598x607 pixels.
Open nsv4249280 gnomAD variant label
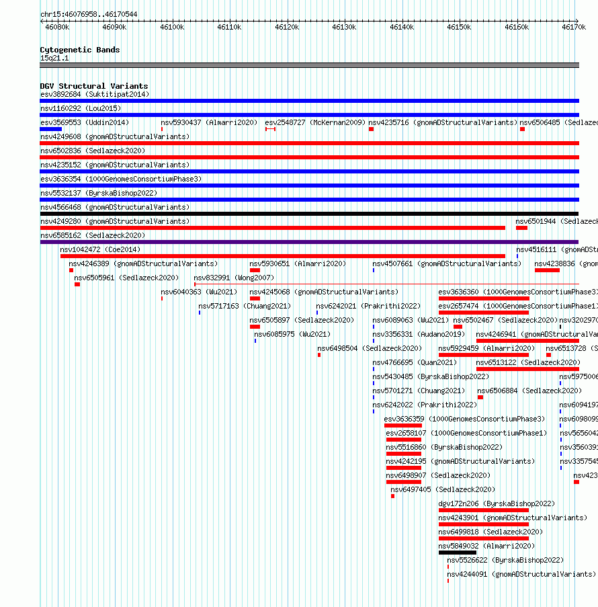point(115,221)
